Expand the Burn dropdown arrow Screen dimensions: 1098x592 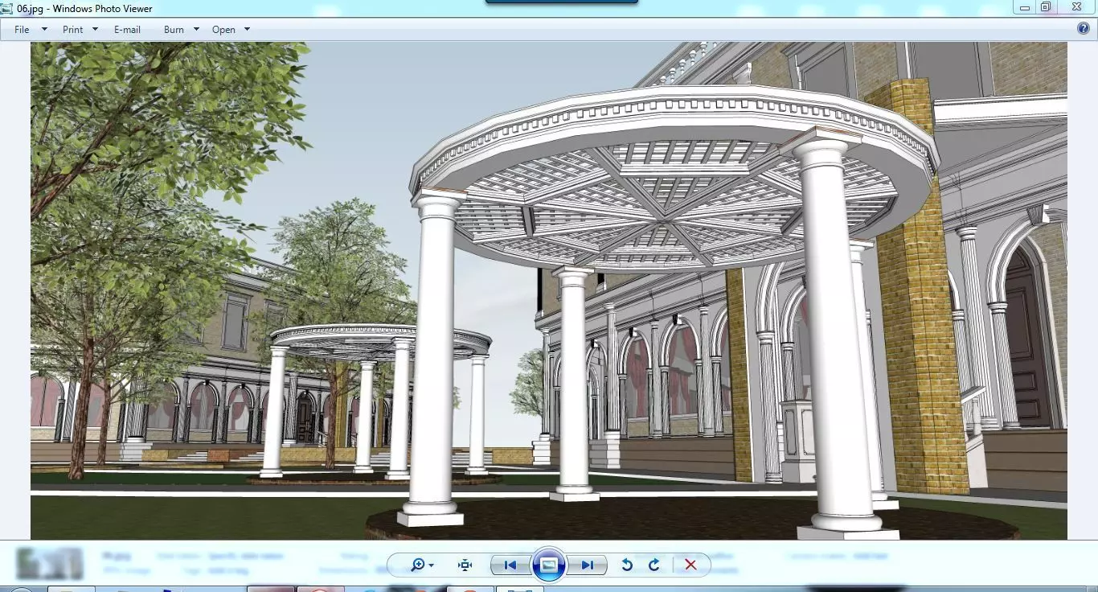tap(196, 29)
